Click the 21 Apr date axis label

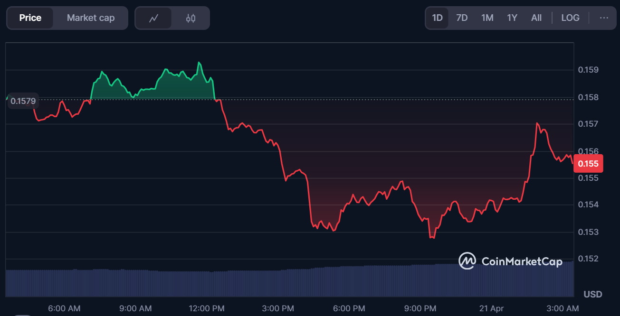pos(491,308)
